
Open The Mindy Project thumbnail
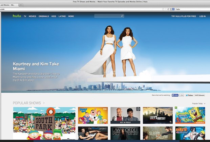(93, 133)
